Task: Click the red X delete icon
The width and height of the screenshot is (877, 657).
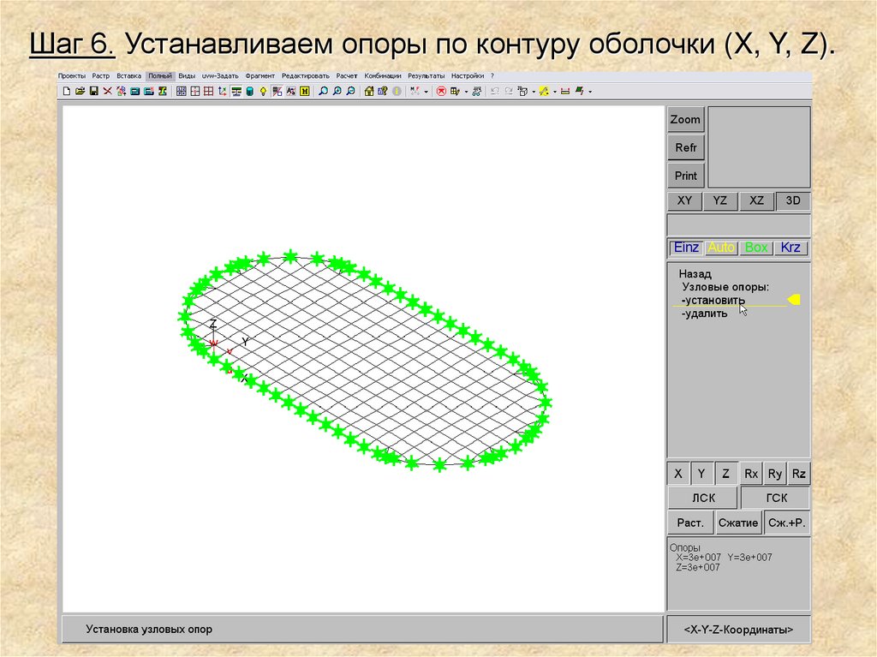Action: pos(107,91)
